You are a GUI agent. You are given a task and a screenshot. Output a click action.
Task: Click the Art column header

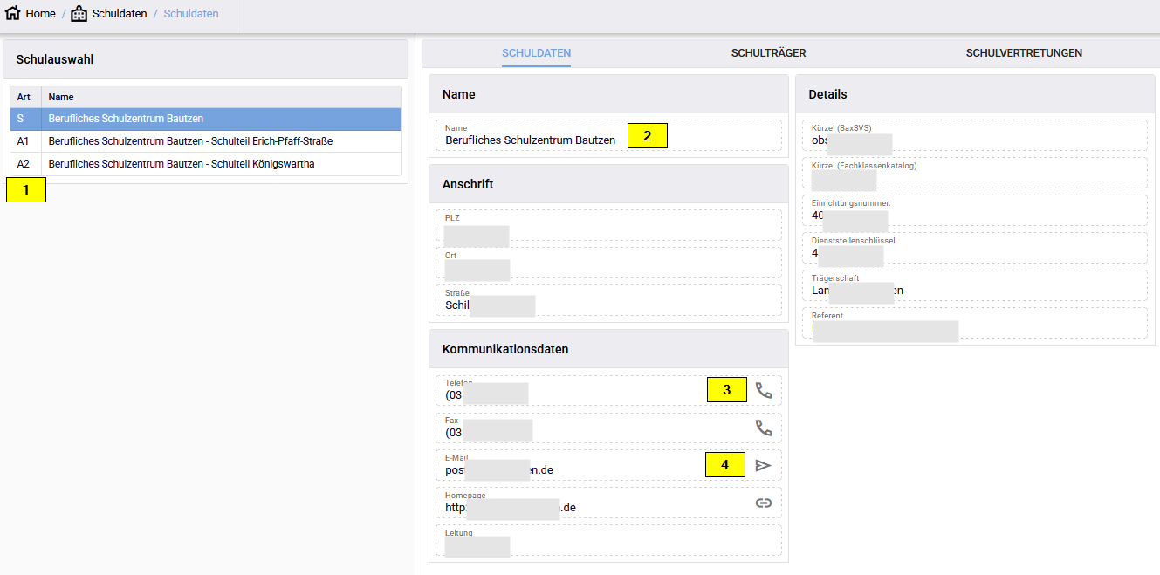coord(24,97)
